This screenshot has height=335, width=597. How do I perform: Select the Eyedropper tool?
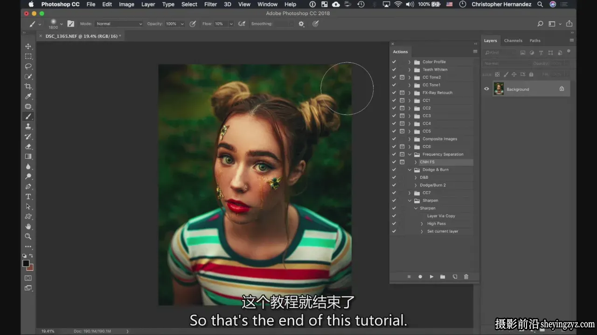pyautogui.click(x=28, y=96)
